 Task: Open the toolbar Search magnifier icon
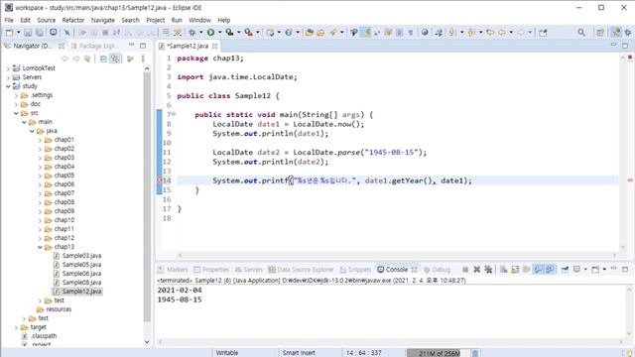tap(581, 33)
